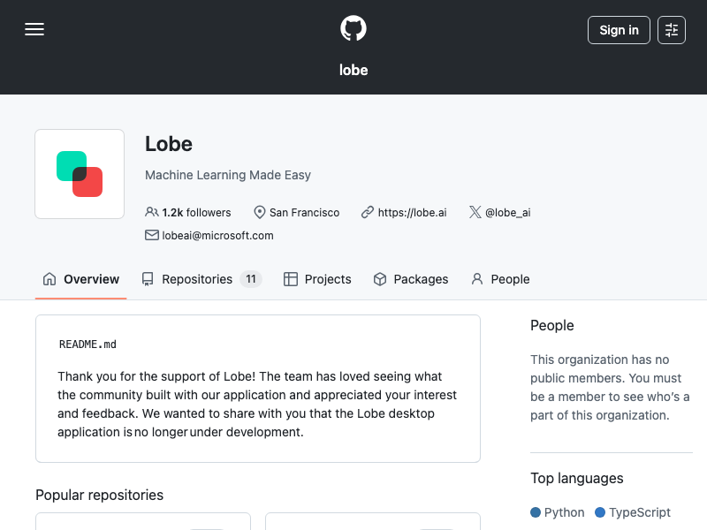Viewport: 707px width, 530px height.
Task: Switch to the Projects tab
Action: [316, 279]
